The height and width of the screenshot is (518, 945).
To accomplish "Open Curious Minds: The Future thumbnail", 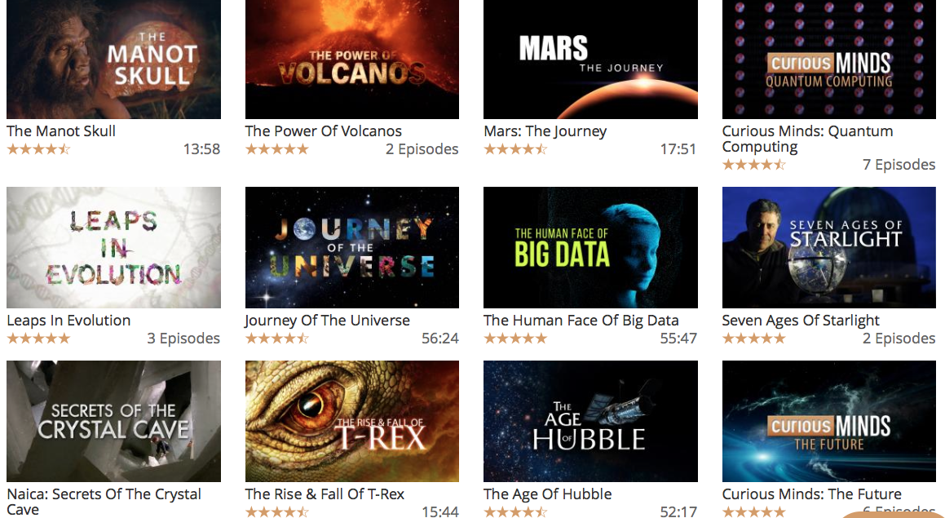I will (x=829, y=421).
